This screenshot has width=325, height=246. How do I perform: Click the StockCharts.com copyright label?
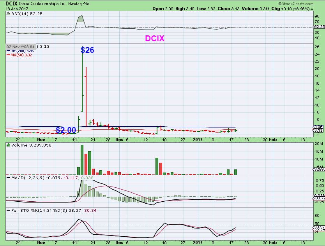(296, 3)
